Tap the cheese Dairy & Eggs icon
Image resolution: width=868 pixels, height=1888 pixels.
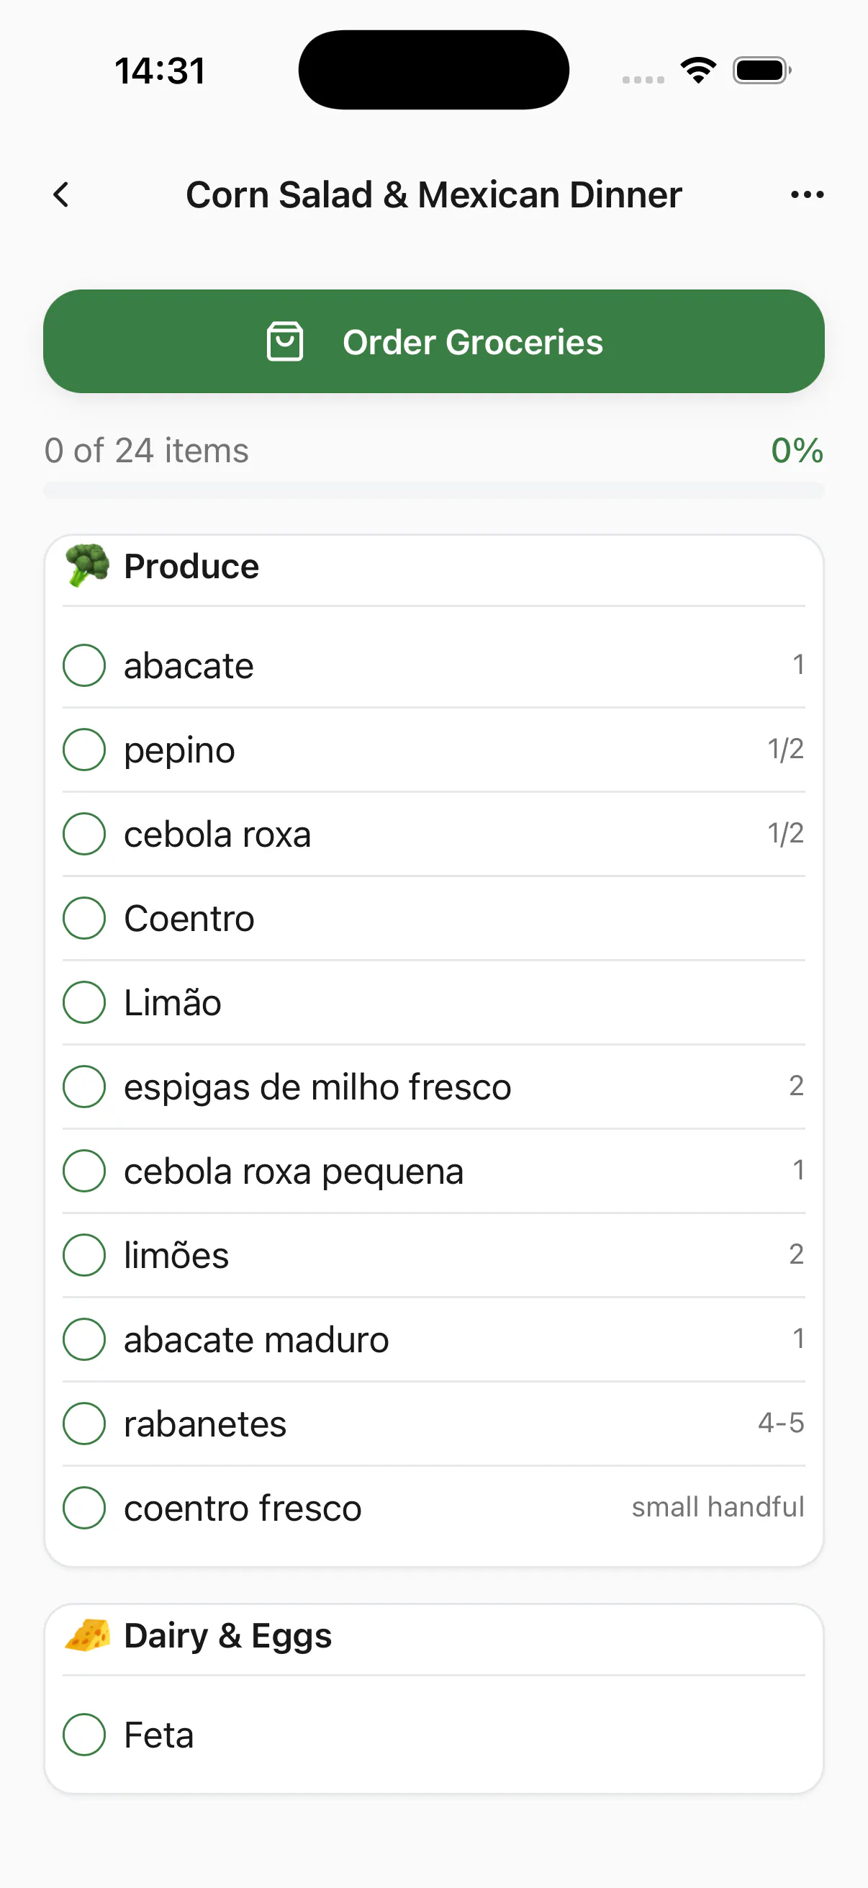[x=87, y=1635]
